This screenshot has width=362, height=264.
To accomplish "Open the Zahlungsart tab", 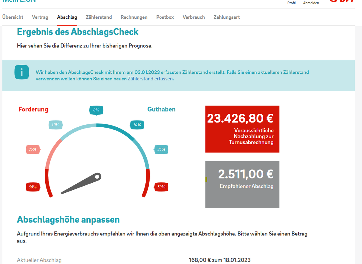I will click(x=227, y=17).
